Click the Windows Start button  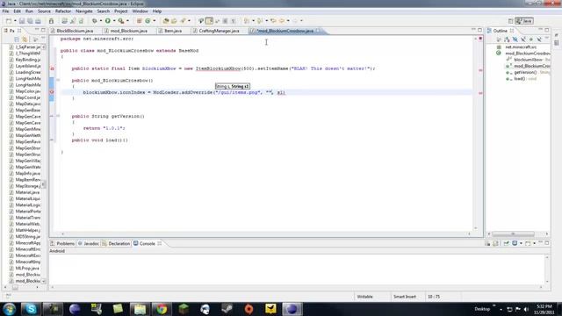pyautogui.click(x=9, y=309)
